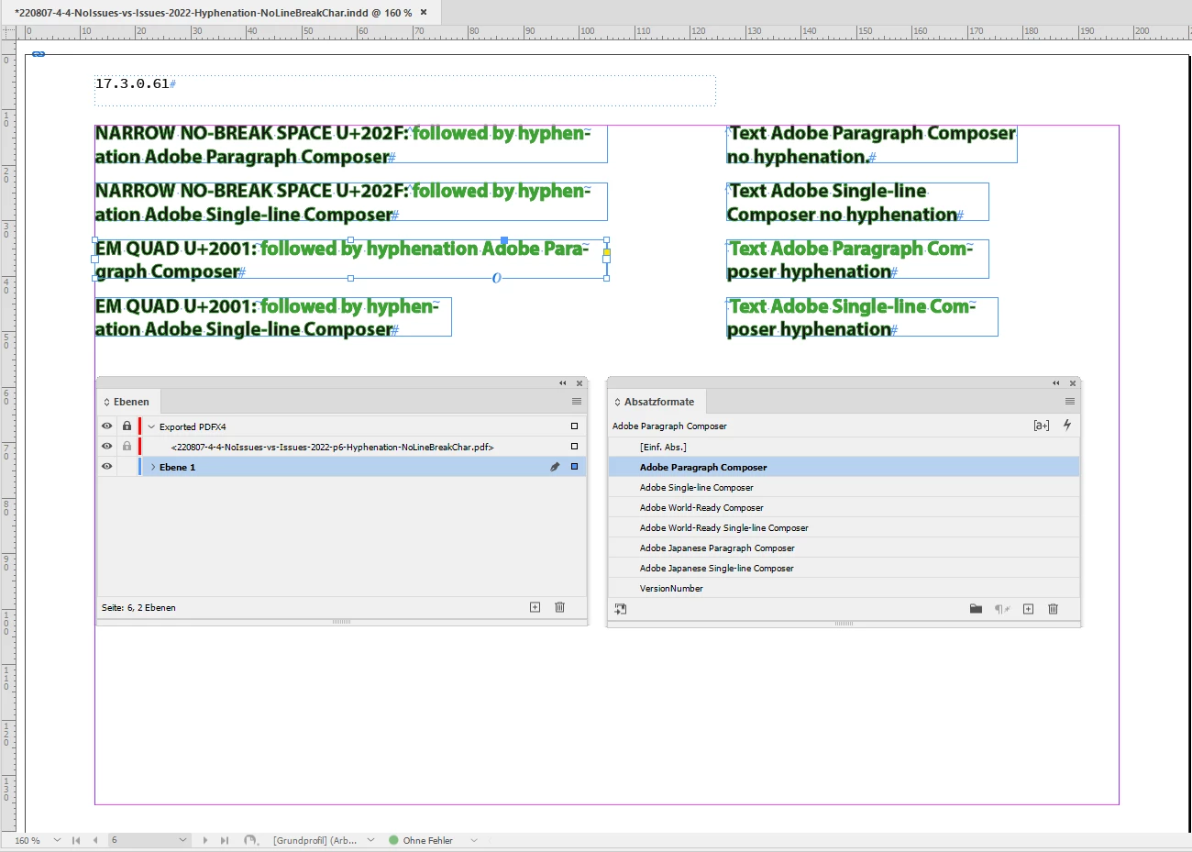Screen dimensions: 1192x852
Task: Select items on Exported PDFX4 layer square
Action: pos(575,426)
